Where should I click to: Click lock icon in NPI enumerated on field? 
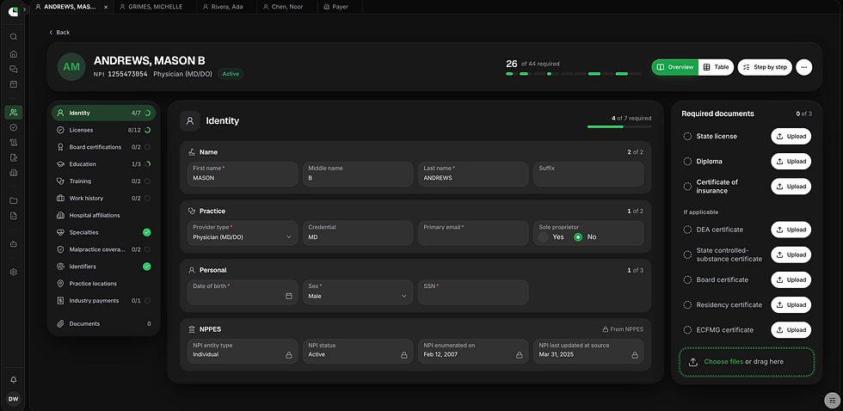click(520, 355)
